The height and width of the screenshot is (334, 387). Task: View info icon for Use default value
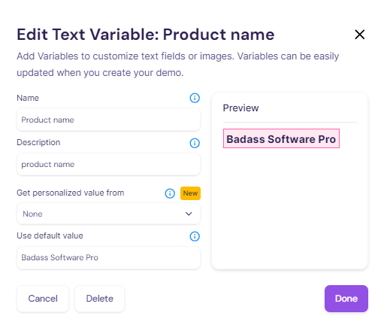(x=195, y=236)
